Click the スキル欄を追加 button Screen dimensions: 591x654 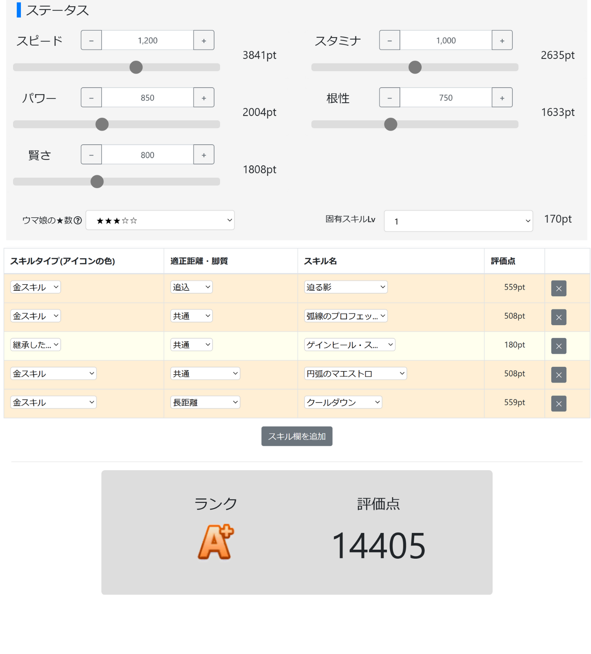[x=297, y=436]
